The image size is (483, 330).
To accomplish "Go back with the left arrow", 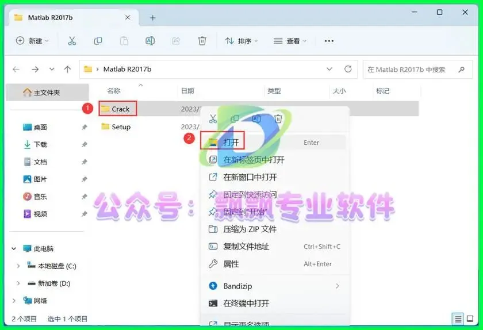I will click(16, 70).
